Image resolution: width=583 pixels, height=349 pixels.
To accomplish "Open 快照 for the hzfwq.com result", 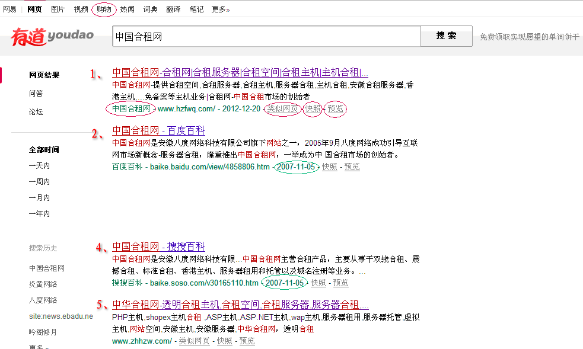I will [x=313, y=109].
